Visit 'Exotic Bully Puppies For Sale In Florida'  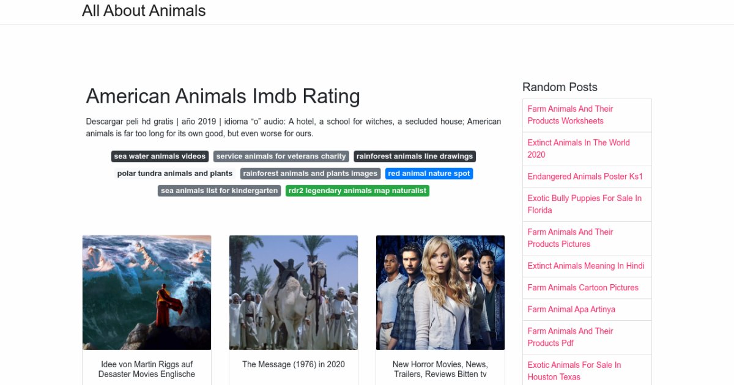point(584,204)
